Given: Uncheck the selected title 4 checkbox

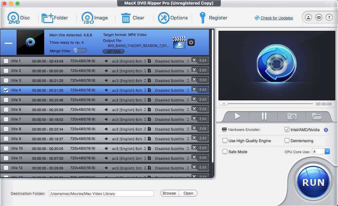Looking at the screenshot, I should pos(5,90).
